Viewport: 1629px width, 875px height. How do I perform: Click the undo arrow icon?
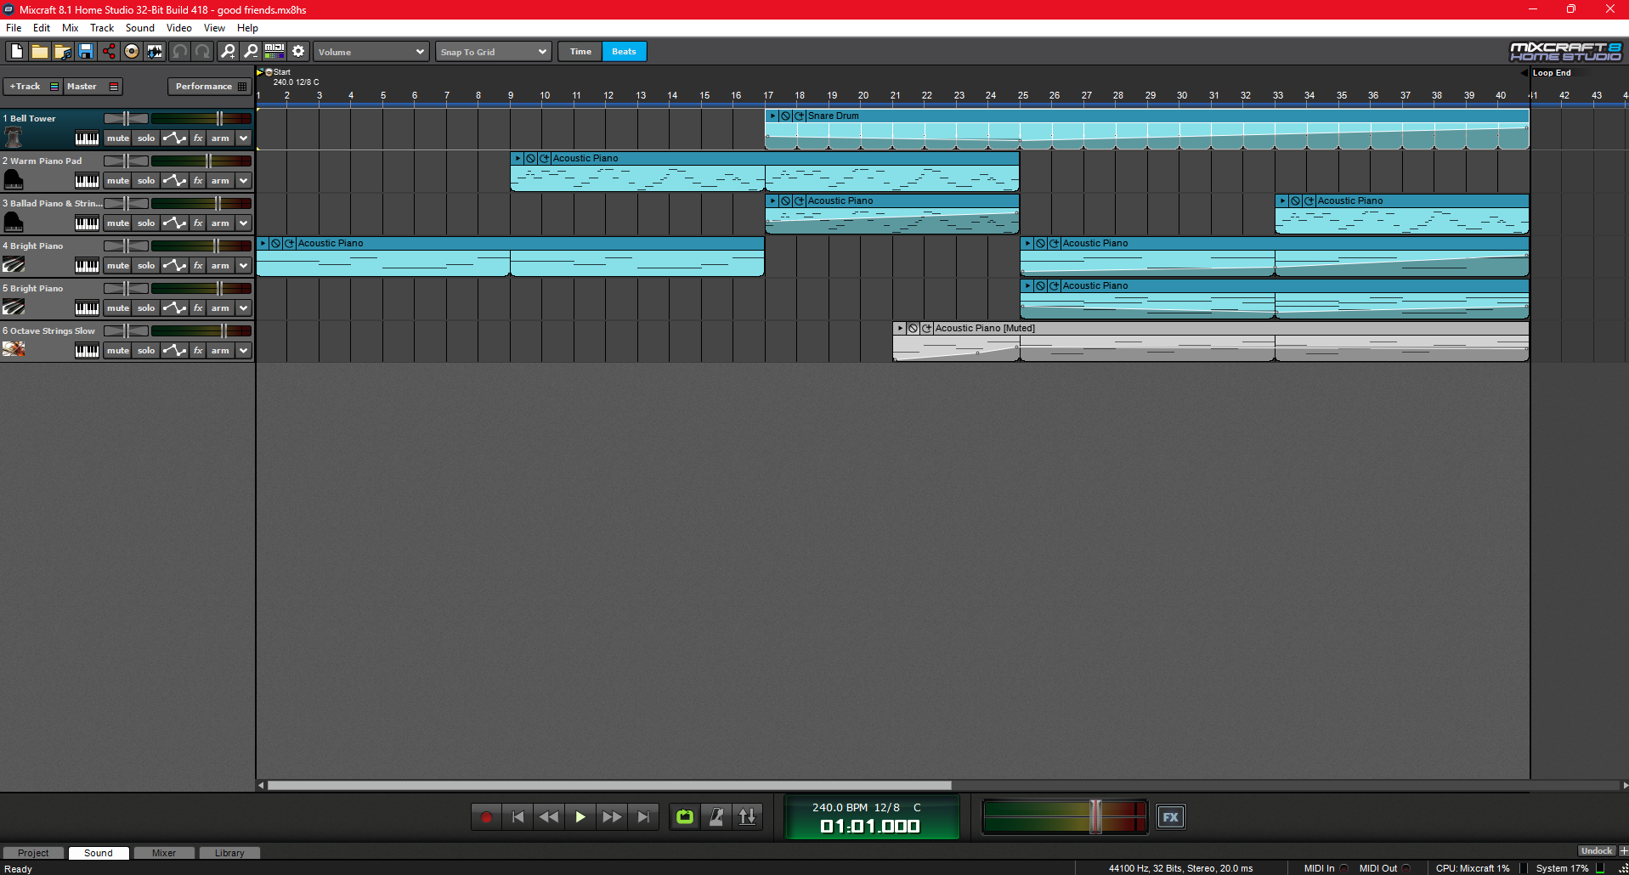pyautogui.click(x=179, y=52)
